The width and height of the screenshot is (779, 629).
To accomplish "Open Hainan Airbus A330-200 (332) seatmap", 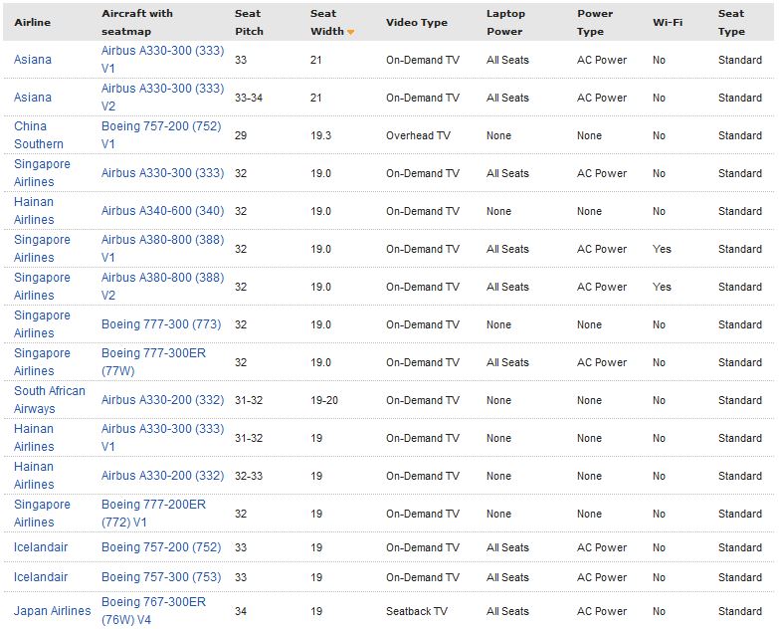I will click(162, 476).
